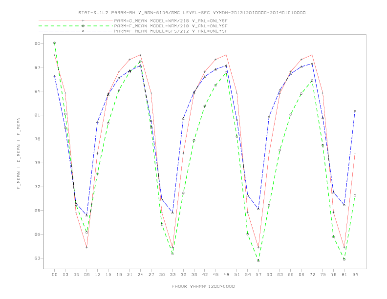Screen dimensions: 387x299
Task: Click the y-axis label F_MEAN | O_MEAN | F_MEAN
Action: pyautogui.click(x=19, y=153)
